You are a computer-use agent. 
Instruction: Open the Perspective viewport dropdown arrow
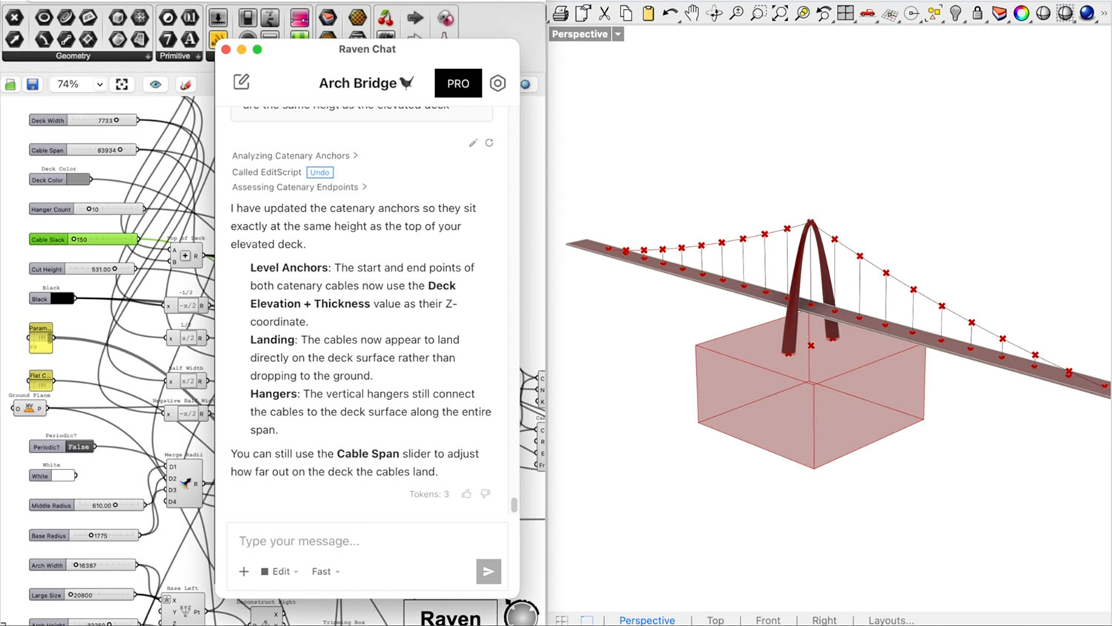tap(618, 34)
